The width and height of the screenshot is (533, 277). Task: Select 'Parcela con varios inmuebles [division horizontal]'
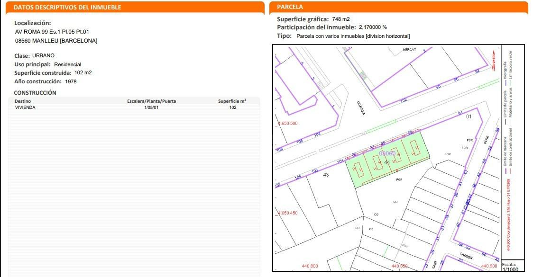click(x=353, y=36)
